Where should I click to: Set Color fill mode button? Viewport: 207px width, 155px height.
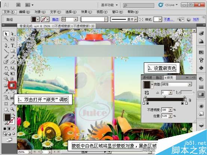pos(5,128)
